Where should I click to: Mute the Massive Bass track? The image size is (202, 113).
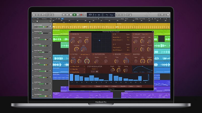tap(35, 46)
